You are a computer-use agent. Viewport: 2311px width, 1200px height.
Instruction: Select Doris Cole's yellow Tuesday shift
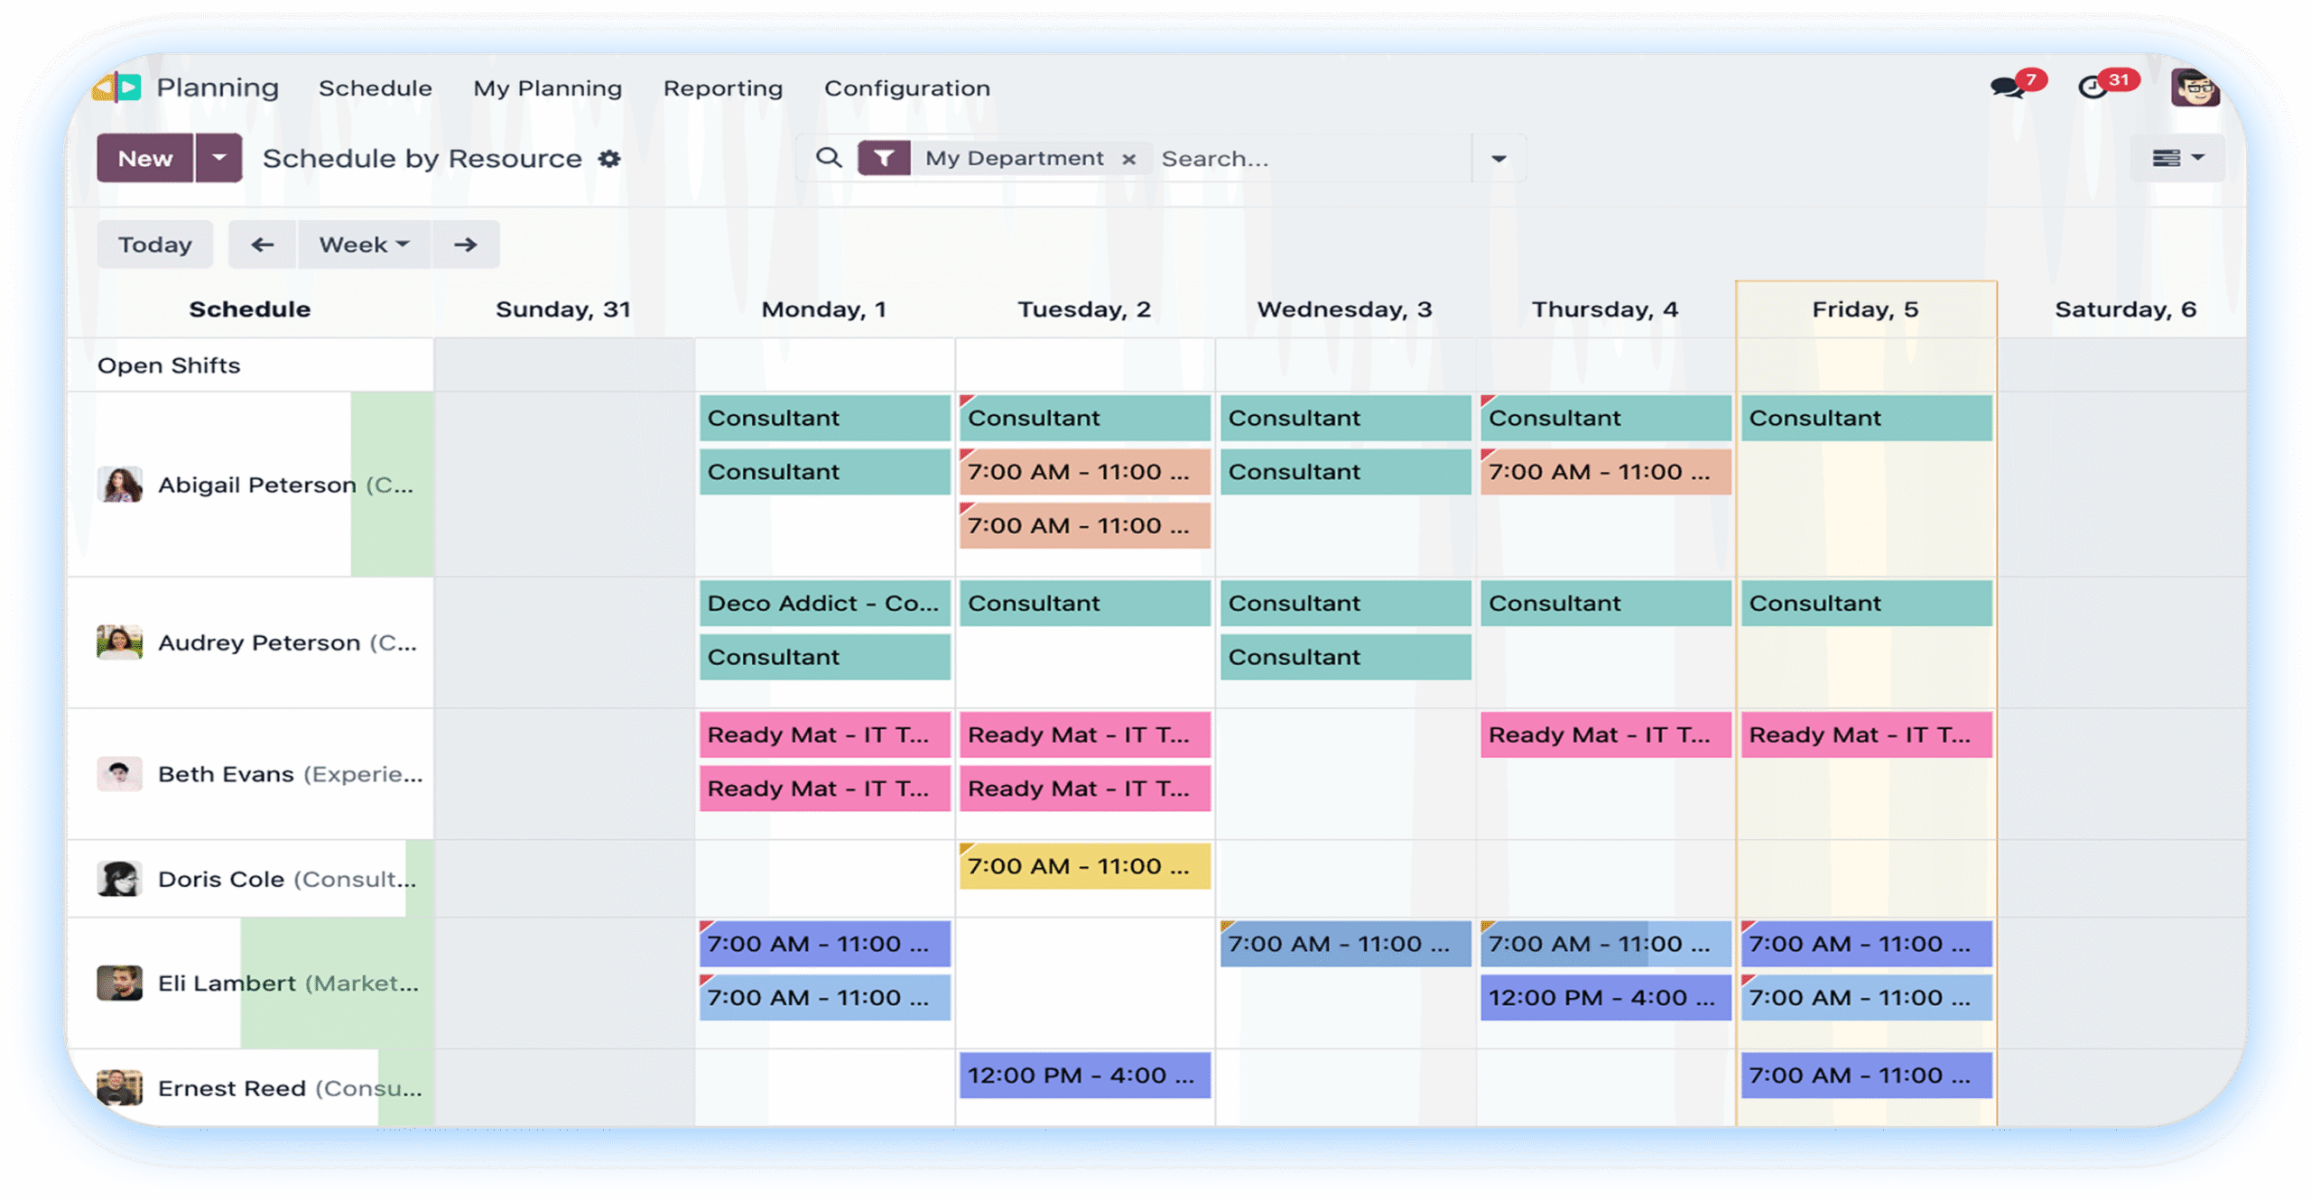pos(1084,866)
